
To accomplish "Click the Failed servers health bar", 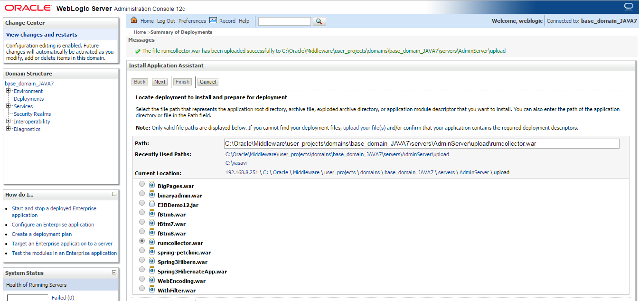I will pos(28,298).
